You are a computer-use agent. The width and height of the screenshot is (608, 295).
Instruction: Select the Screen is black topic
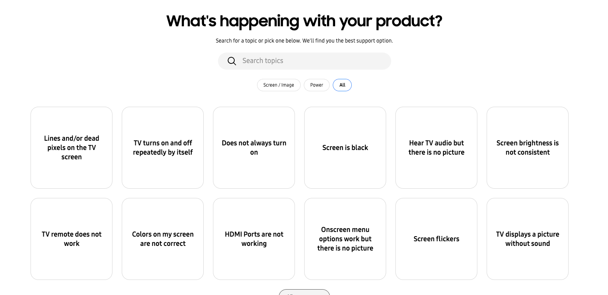[x=345, y=148]
